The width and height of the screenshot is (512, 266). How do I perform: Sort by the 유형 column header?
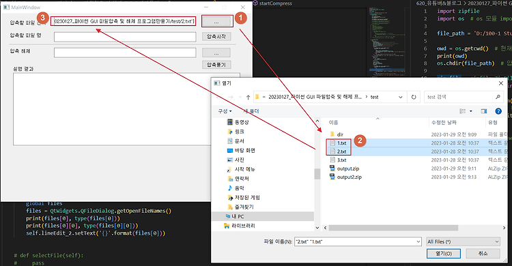click(493, 122)
